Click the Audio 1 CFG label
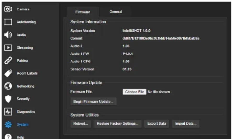 (81, 62)
